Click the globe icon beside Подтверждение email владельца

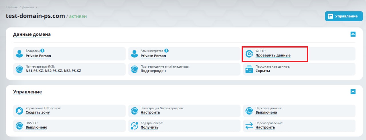click(134, 69)
